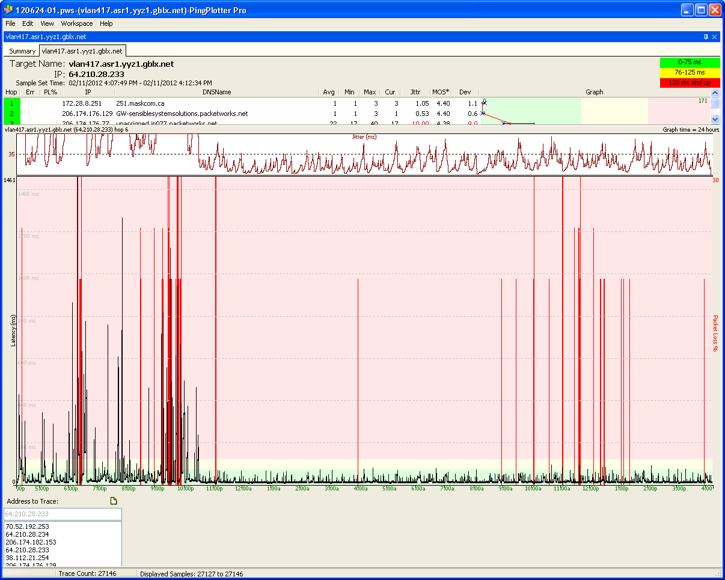Open the Workspace menu
Screen dimensions: 725x580
tap(77, 23)
